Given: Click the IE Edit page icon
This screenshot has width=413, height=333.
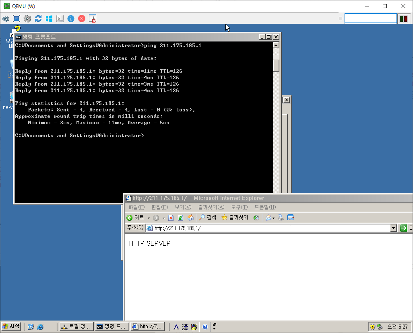Looking at the screenshot, I should pyautogui.click(x=291, y=218).
